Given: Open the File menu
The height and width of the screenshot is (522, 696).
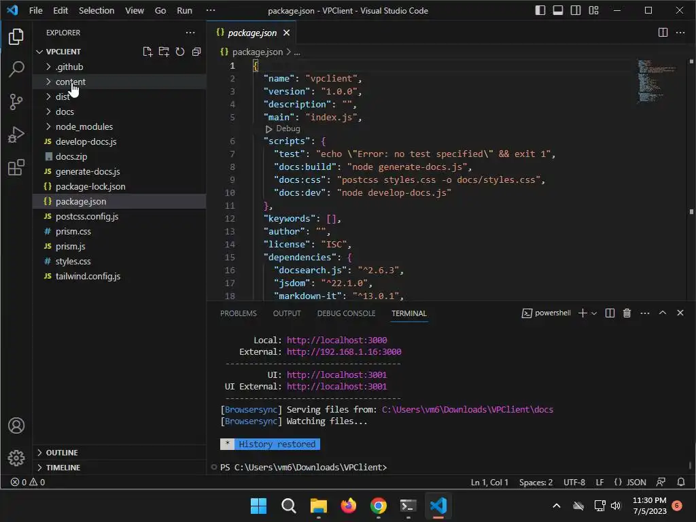Looking at the screenshot, I should [x=35, y=10].
